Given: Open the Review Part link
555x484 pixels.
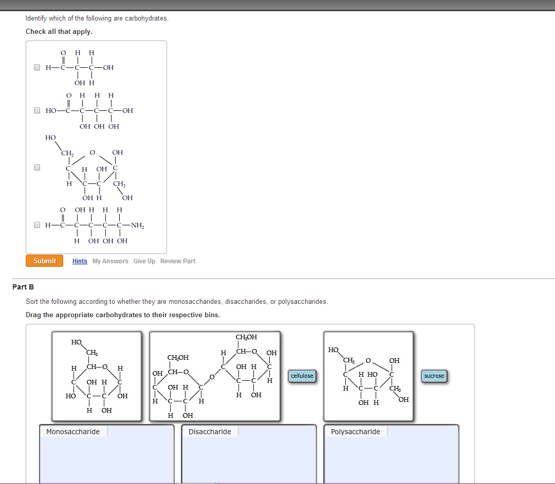Looking at the screenshot, I should pyautogui.click(x=178, y=261).
